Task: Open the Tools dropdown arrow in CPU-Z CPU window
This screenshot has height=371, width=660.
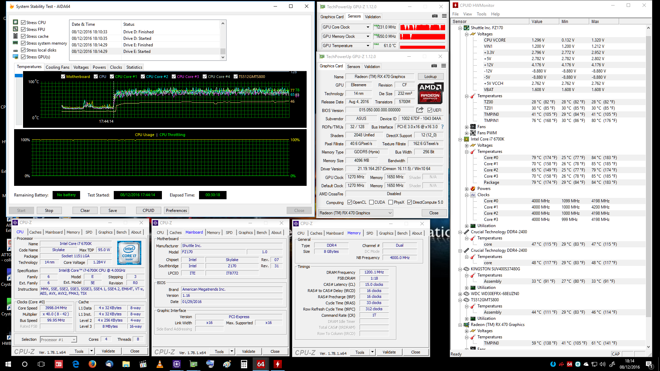Action: coord(91,351)
